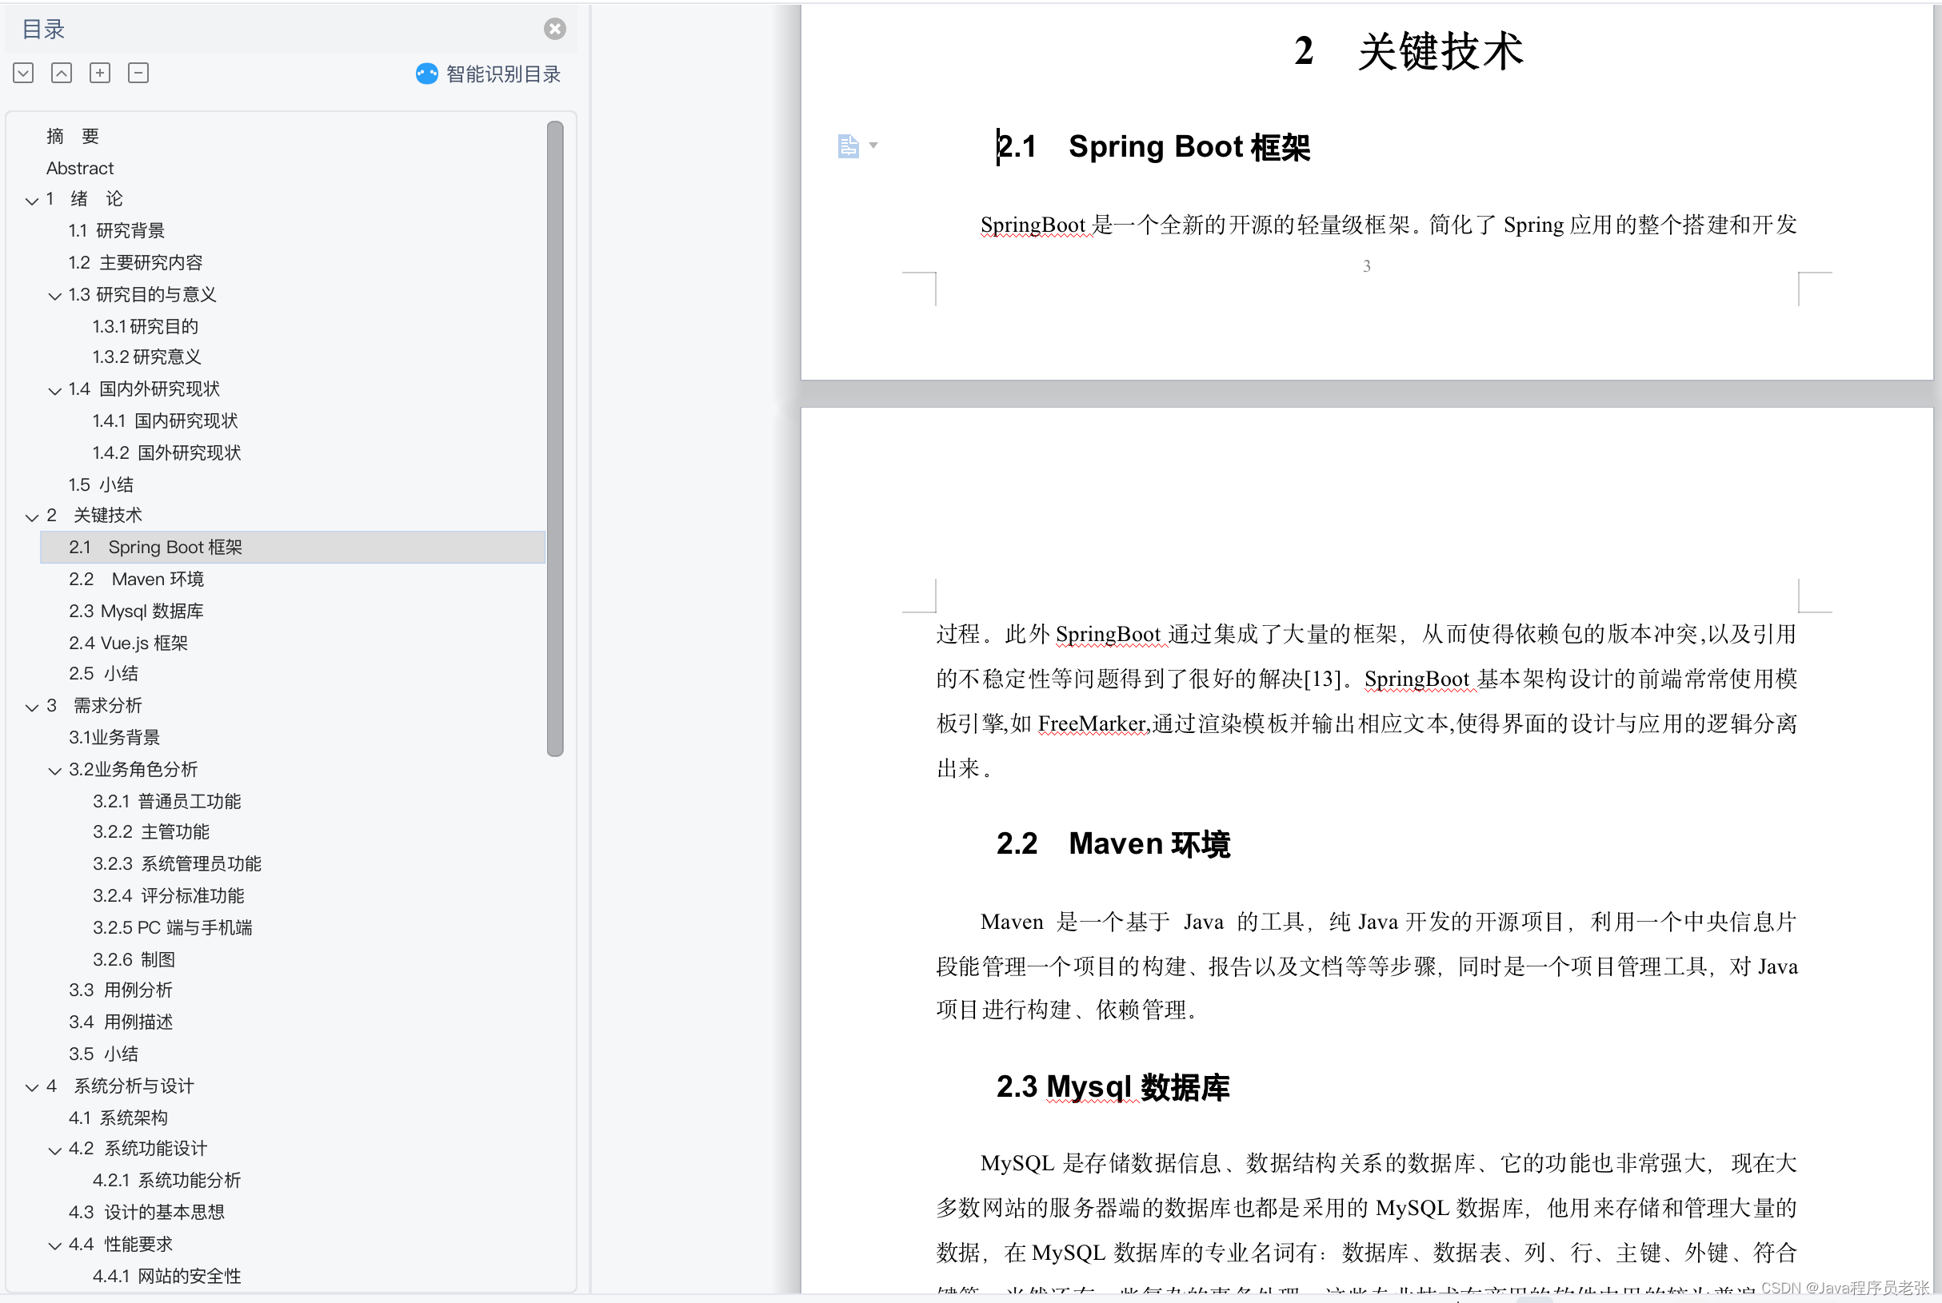Go to 3.3 用例分析 in outline
The image size is (1942, 1303).
tap(121, 990)
